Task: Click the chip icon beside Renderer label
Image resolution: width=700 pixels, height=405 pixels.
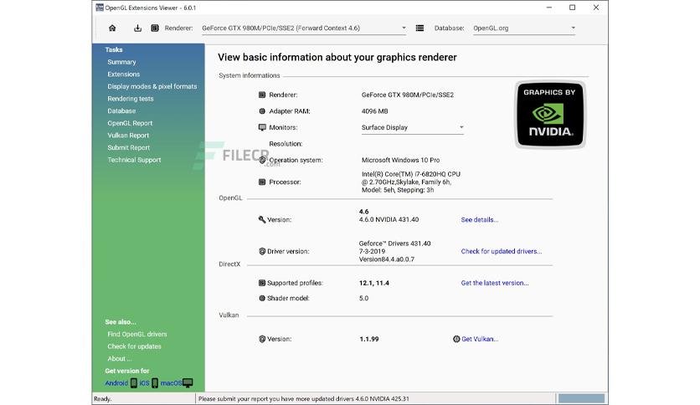Action: click(154, 28)
